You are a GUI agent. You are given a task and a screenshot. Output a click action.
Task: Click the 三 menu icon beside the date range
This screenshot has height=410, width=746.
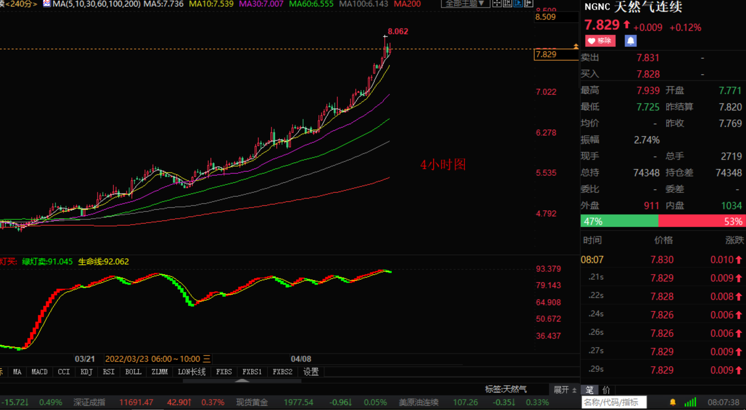click(x=206, y=359)
